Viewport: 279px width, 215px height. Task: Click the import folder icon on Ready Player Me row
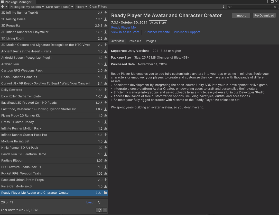pos(106,193)
